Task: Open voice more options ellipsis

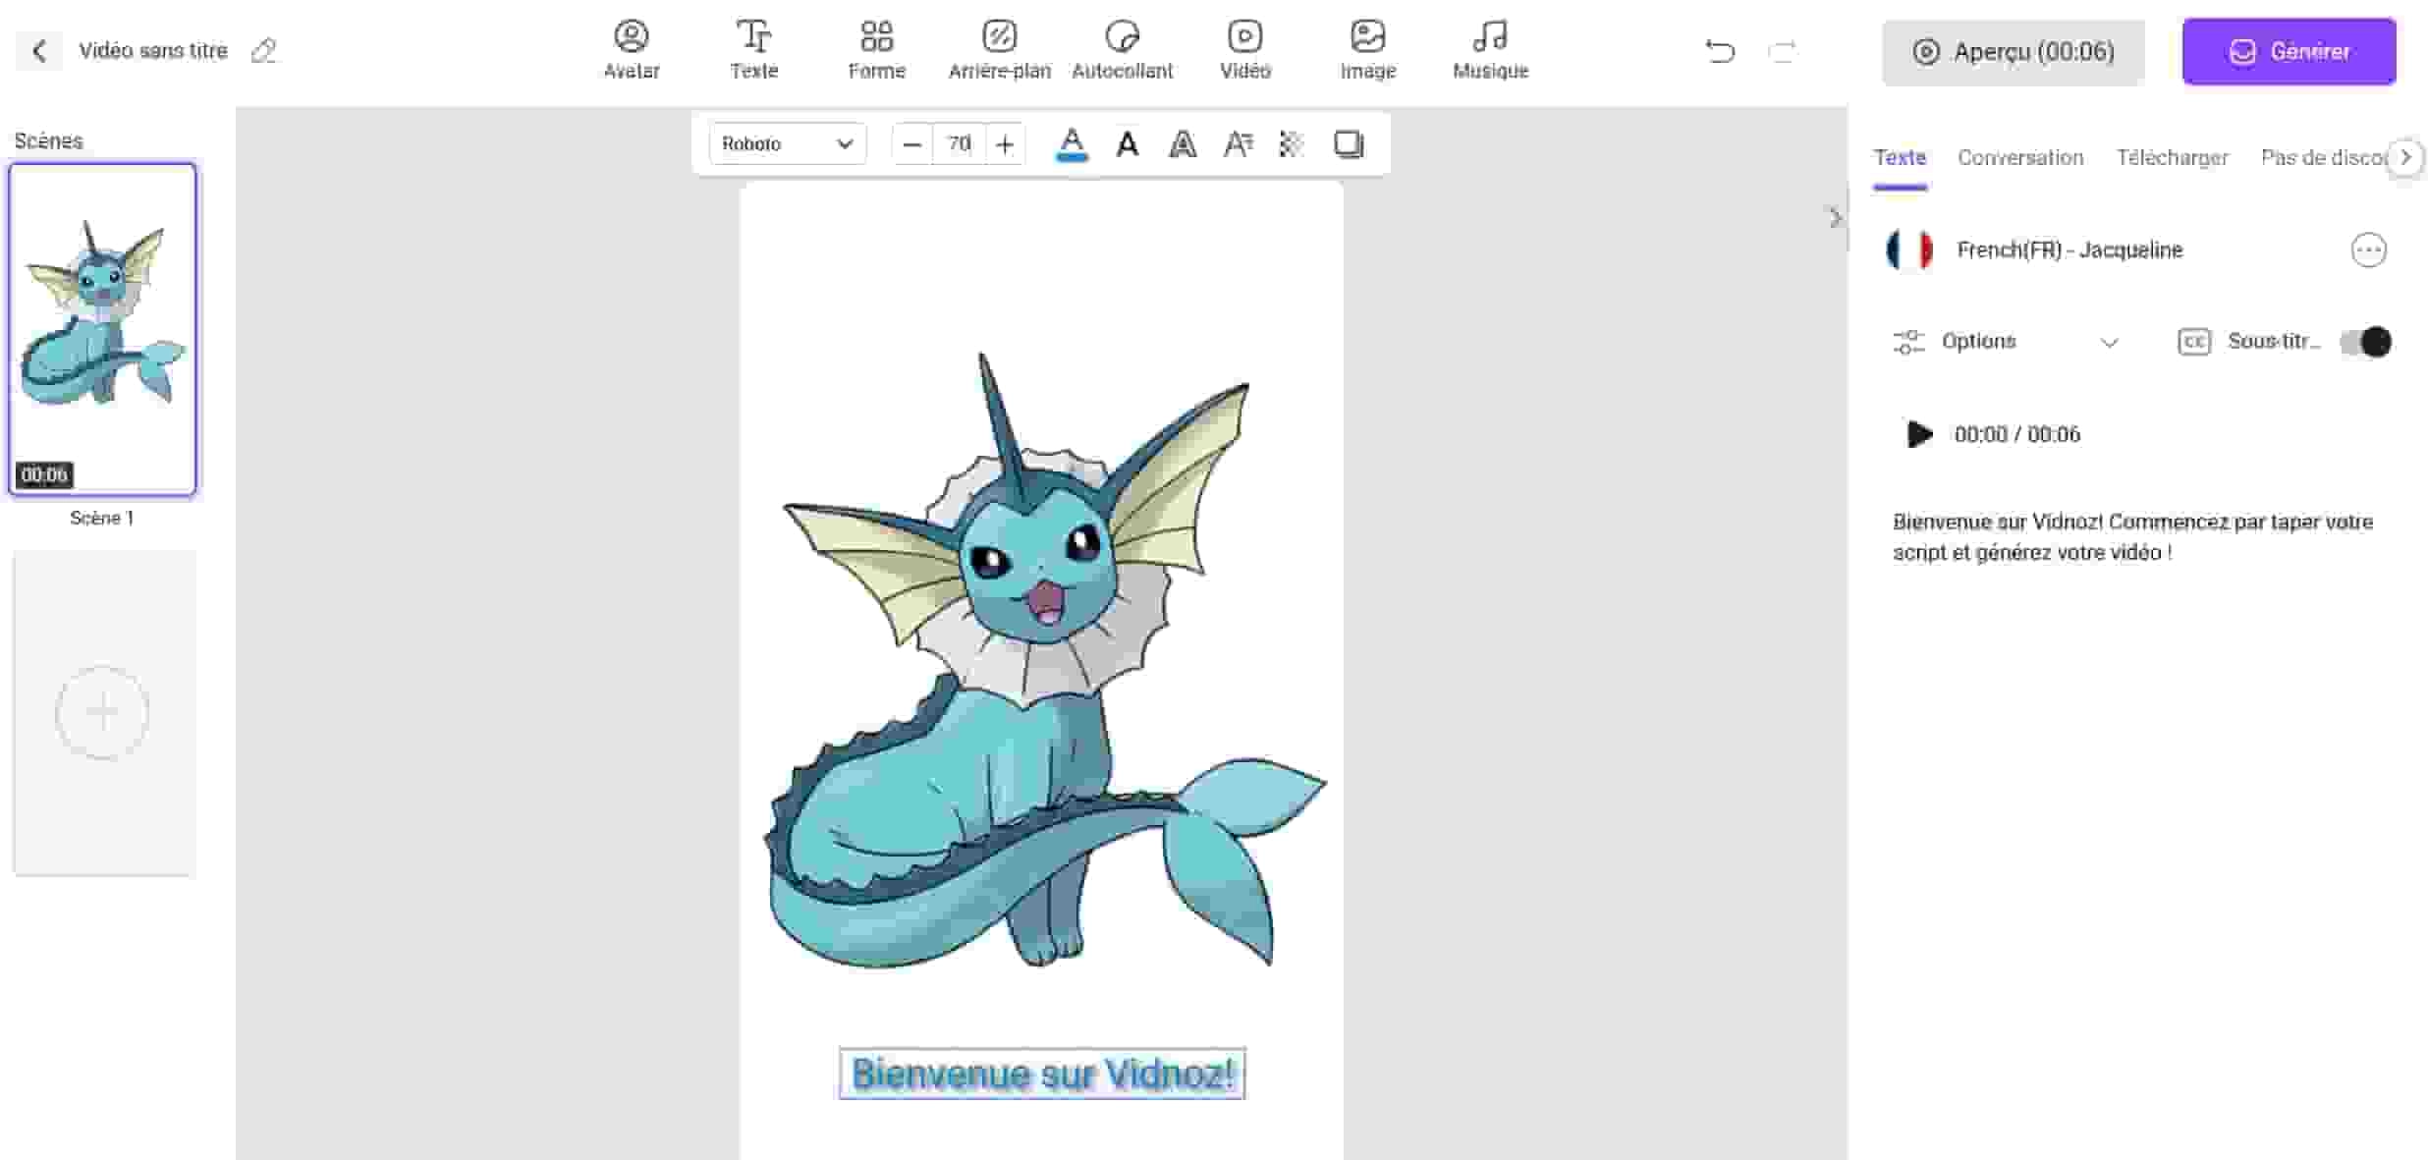Action: 2368,250
